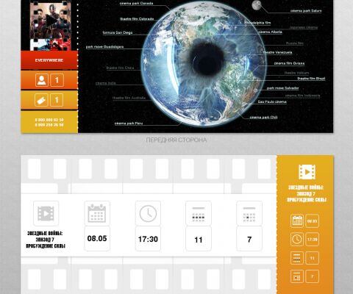Click the moon icon near Saturn label
The width and height of the screenshot is (353, 294).
coord(257,5)
